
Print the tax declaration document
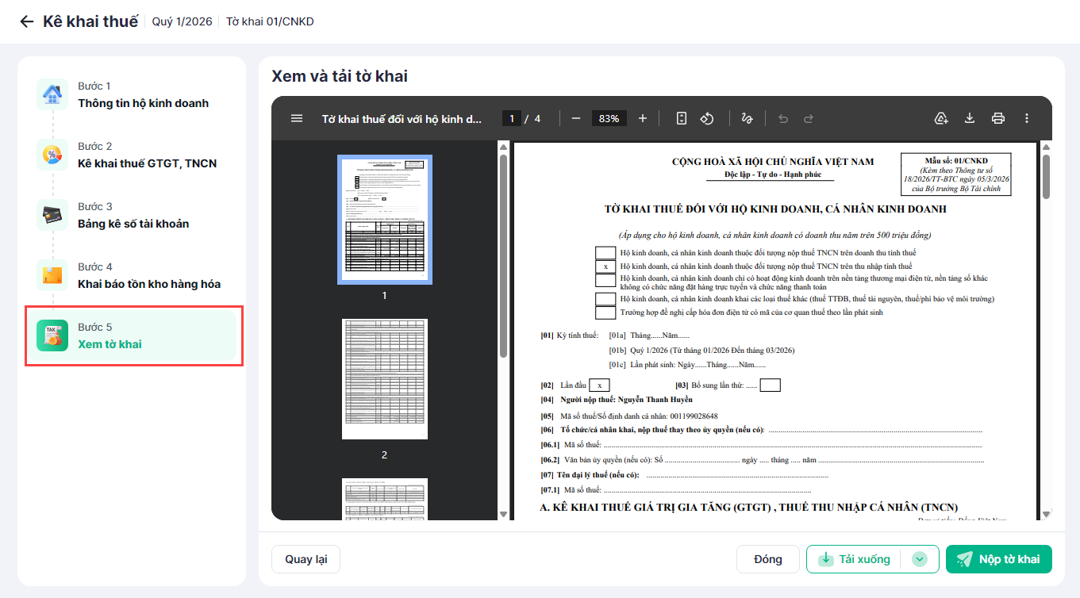998,118
